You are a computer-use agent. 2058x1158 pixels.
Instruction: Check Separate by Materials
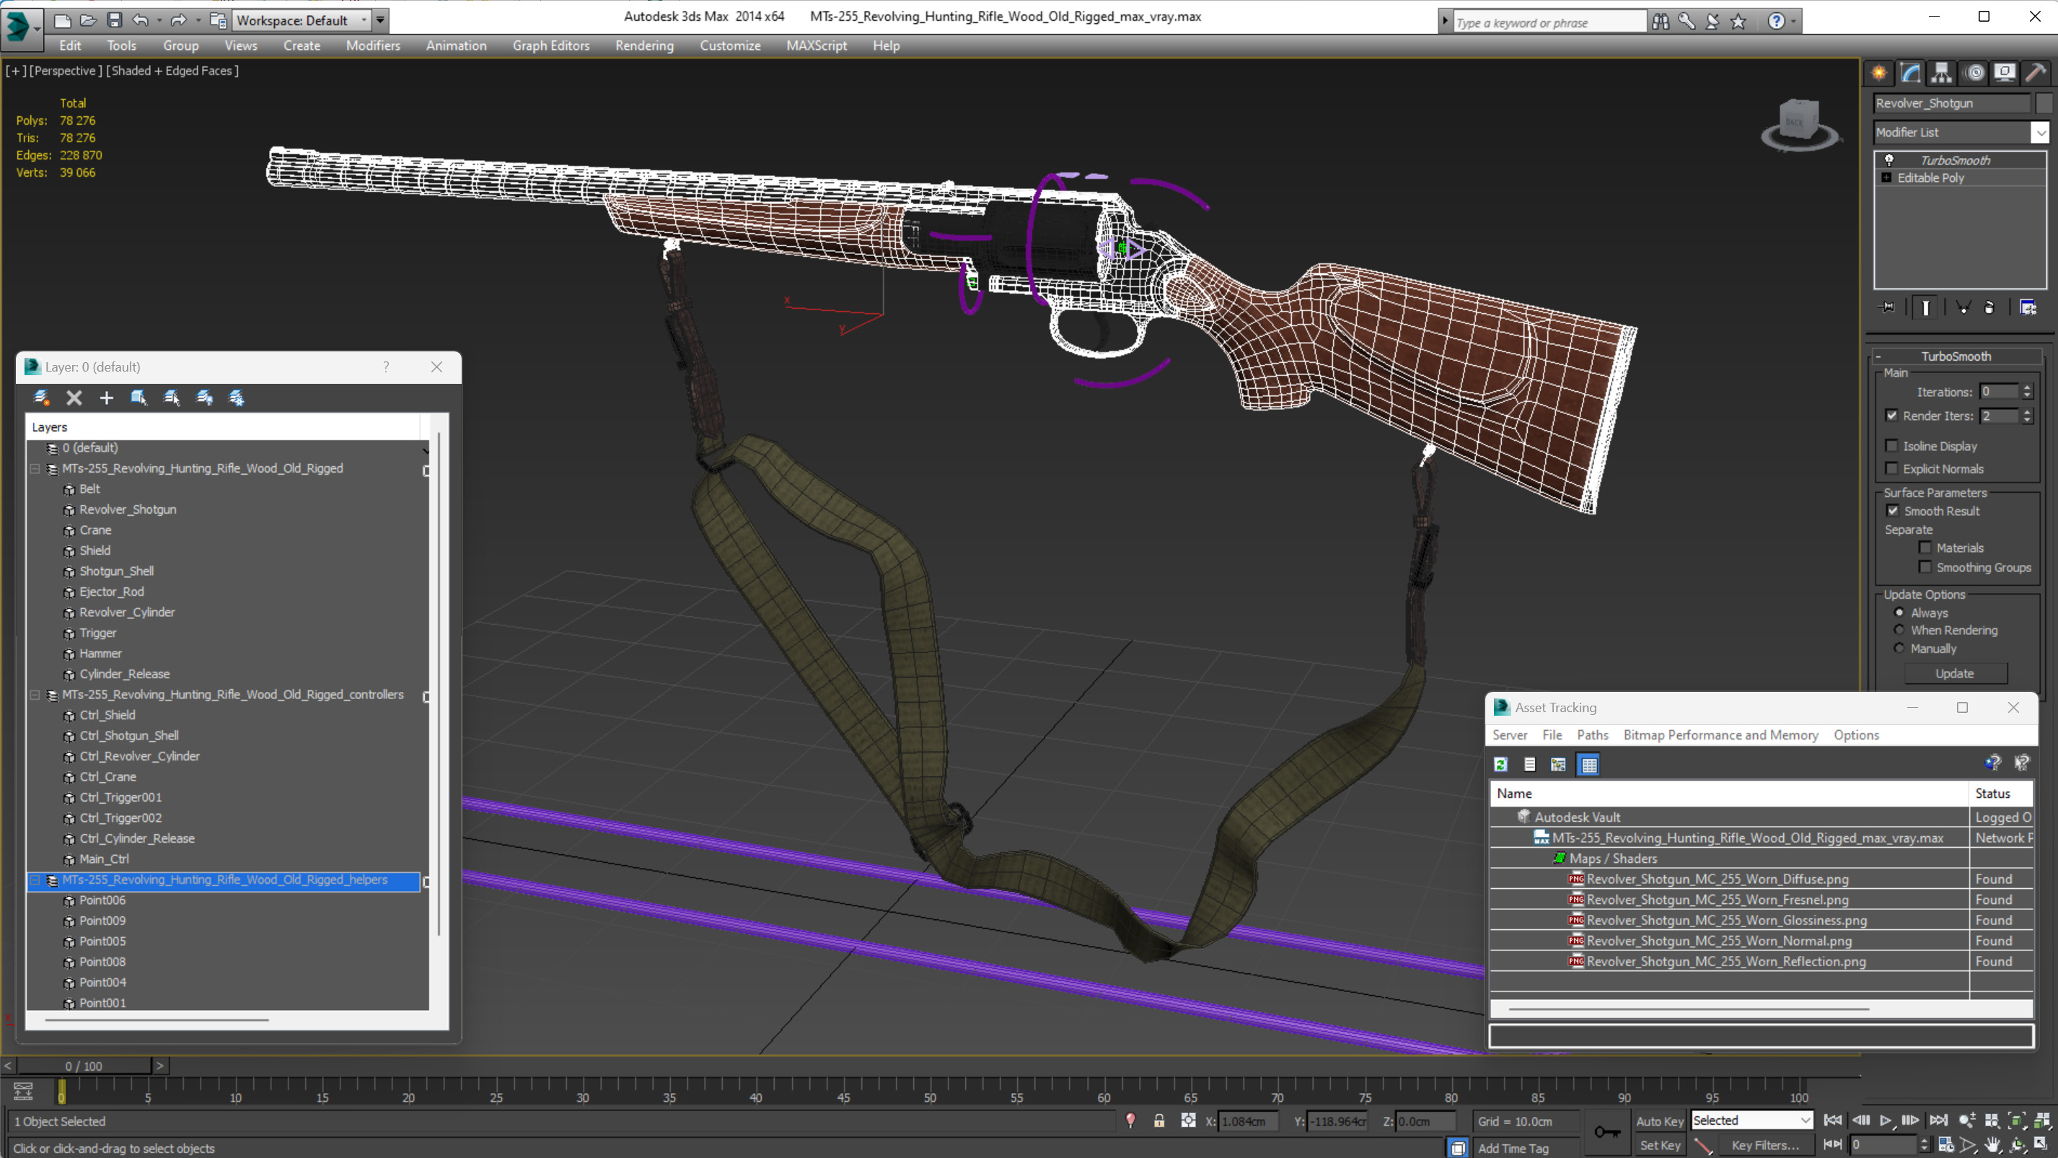1925,548
